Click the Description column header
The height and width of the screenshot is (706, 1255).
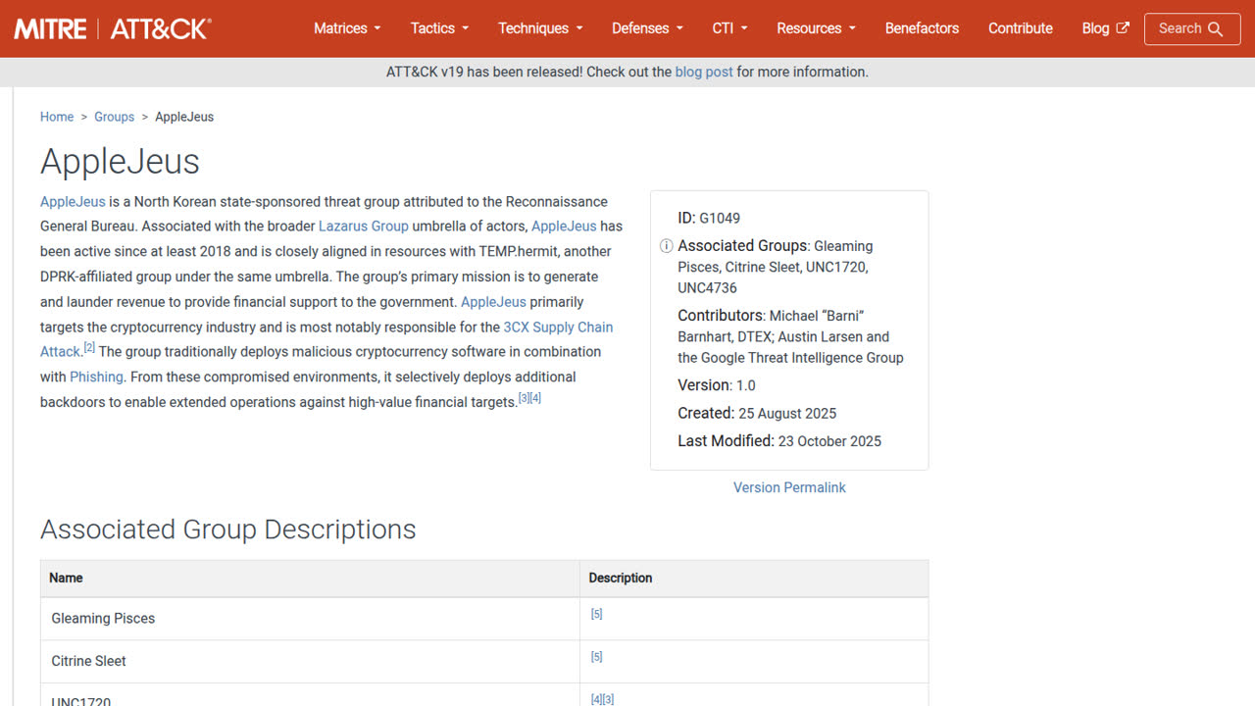point(754,579)
